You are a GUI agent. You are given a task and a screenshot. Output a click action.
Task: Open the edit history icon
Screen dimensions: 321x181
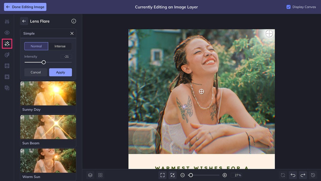(x=313, y=175)
